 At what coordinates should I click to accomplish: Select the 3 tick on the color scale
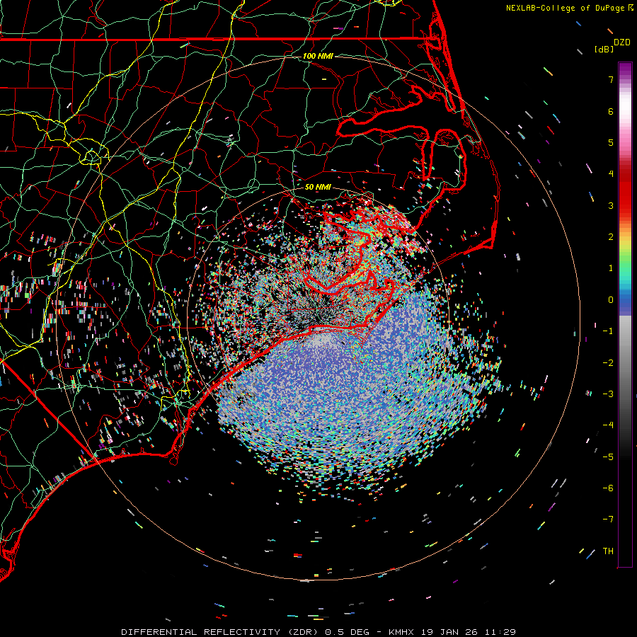tap(611, 205)
